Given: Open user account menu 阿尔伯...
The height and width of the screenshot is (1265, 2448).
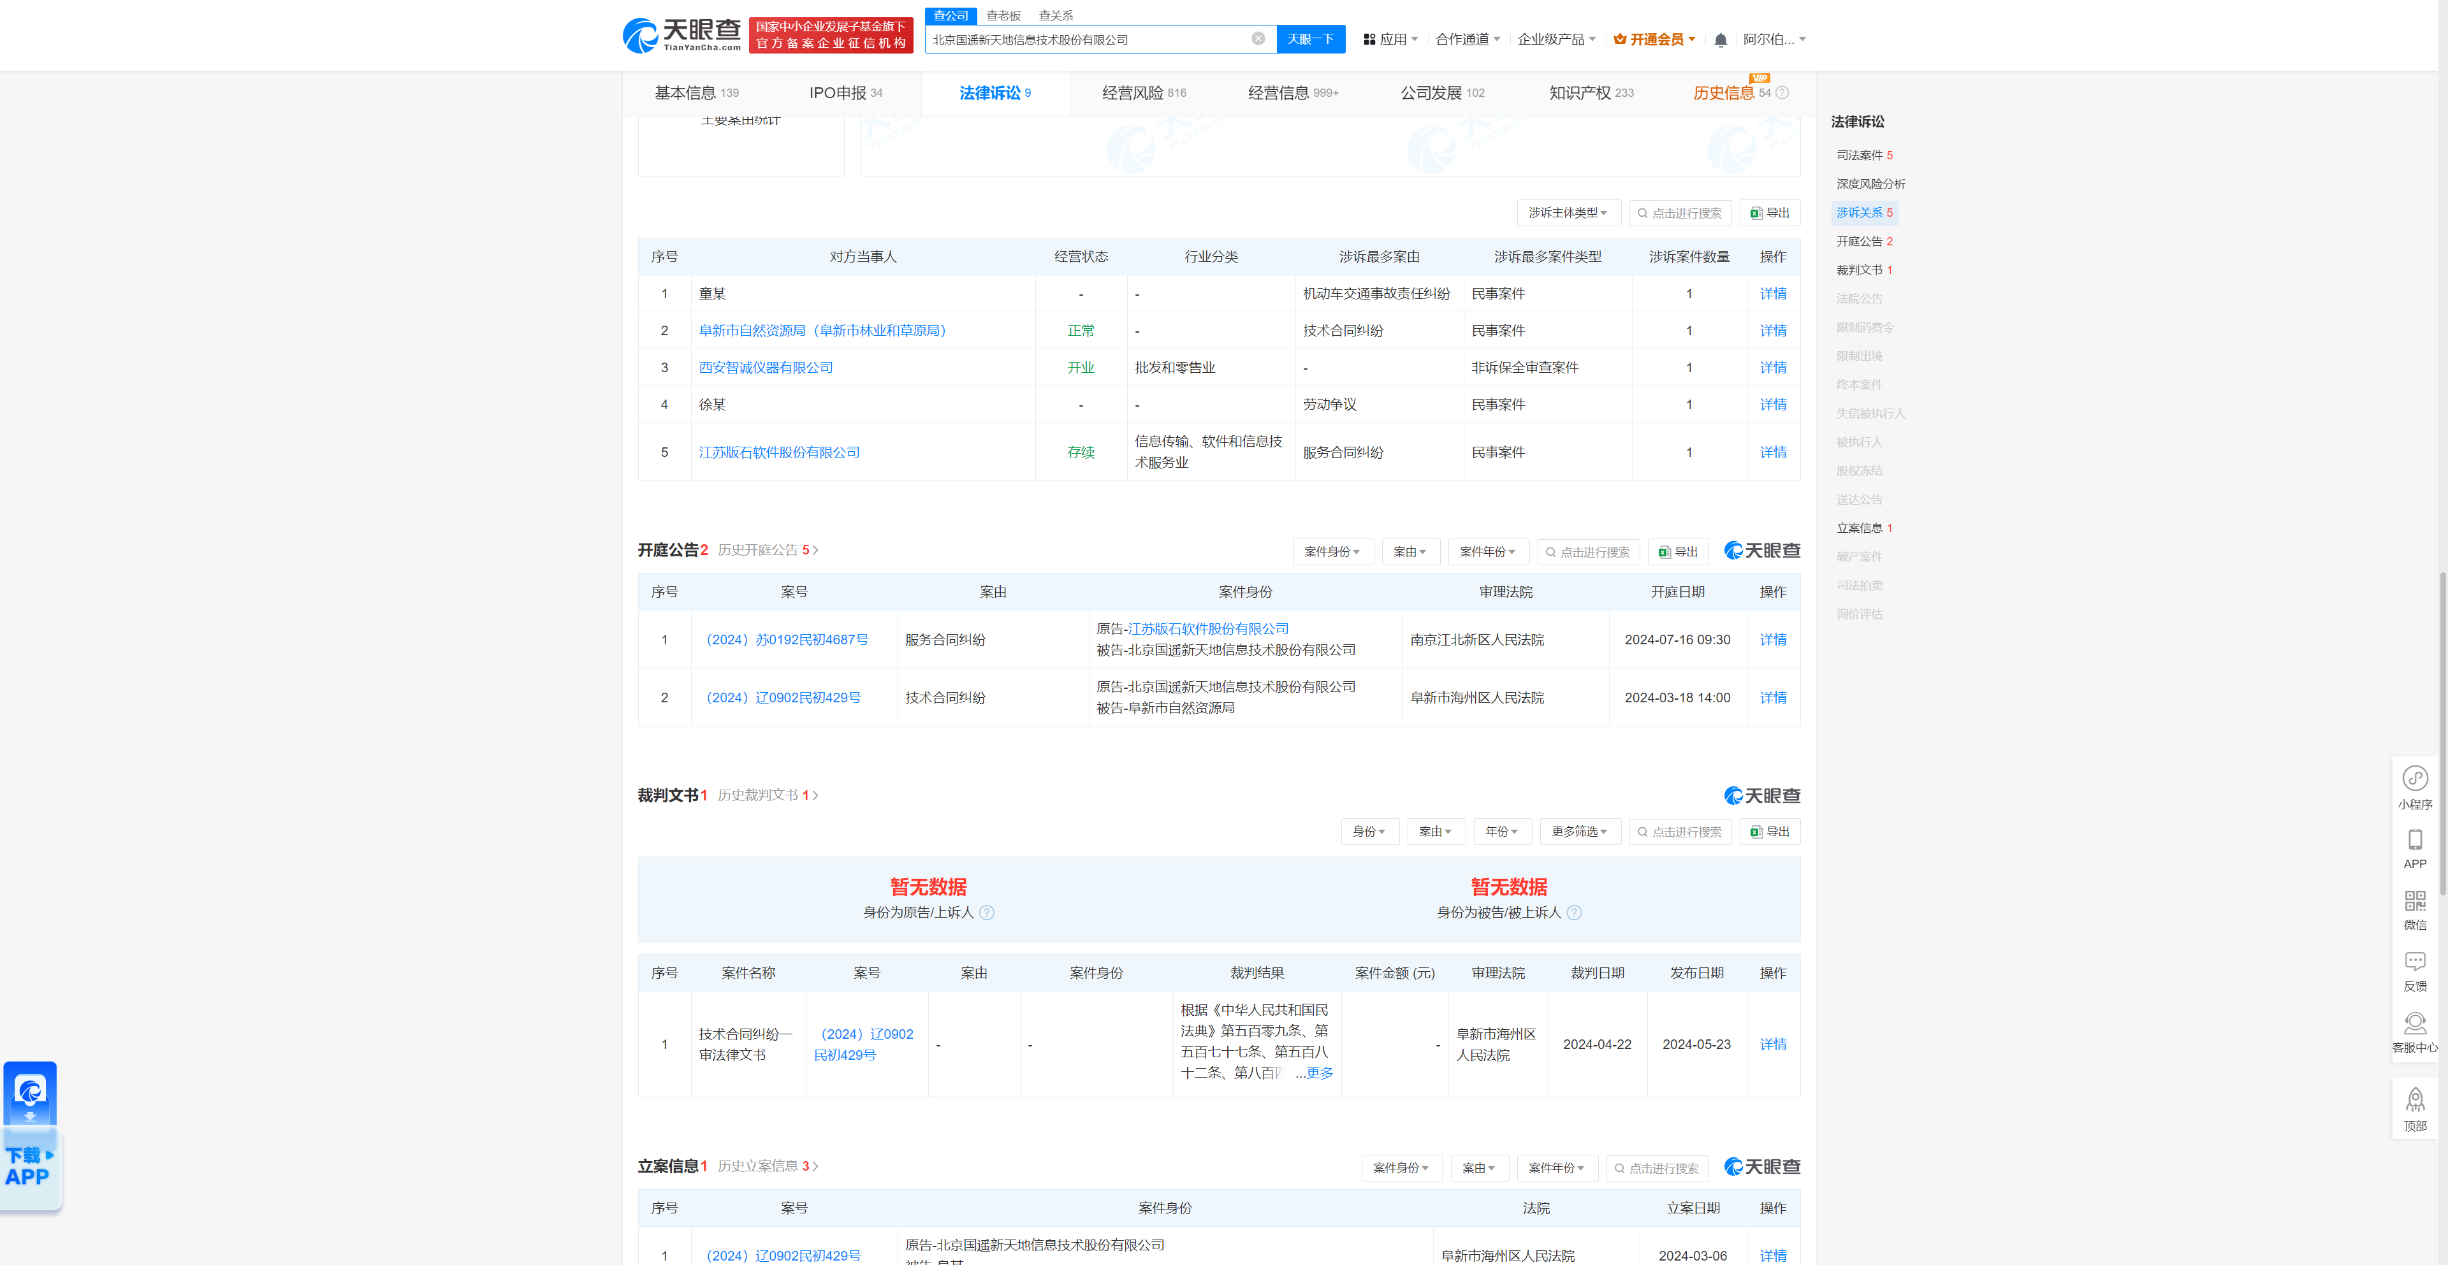Looking at the screenshot, I should [x=1774, y=39].
